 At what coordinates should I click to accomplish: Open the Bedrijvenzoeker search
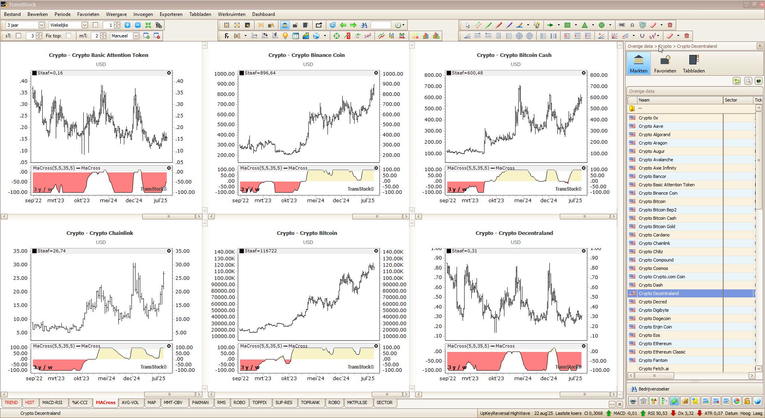pos(651,389)
